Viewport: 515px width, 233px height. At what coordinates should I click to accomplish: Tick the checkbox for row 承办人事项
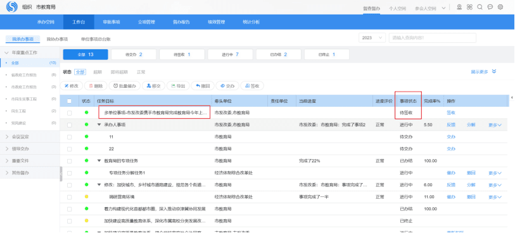click(x=69, y=125)
